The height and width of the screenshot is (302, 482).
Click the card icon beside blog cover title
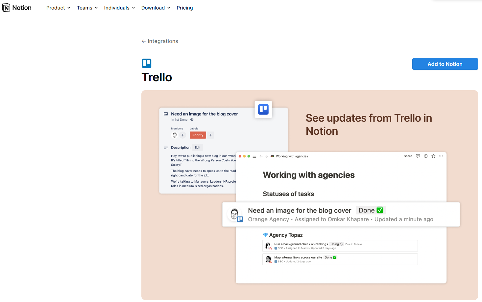point(166,114)
